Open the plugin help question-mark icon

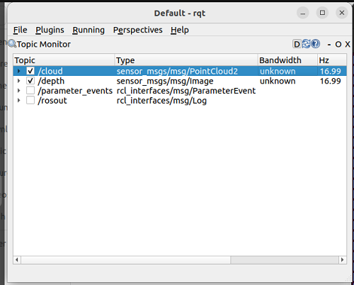(x=315, y=44)
